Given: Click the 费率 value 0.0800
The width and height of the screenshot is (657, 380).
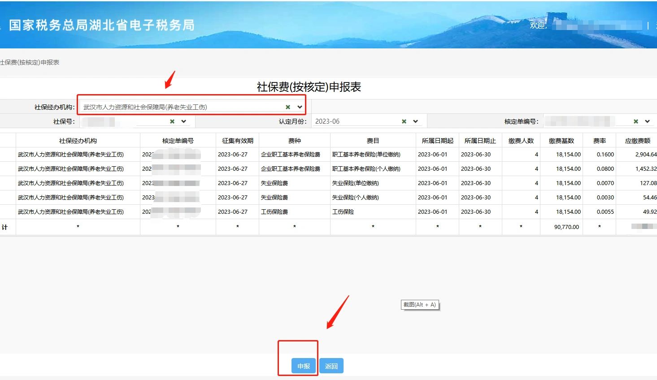Looking at the screenshot, I should [605, 169].
